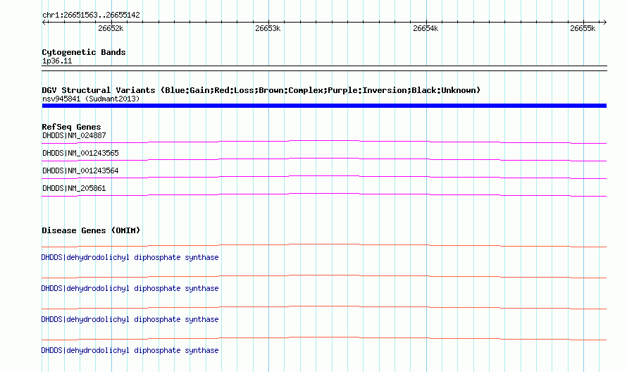Screen dimensions: 627x372
Task: Click the chr1:26651563..26655142 coordinates label
Action: [91, 15]
